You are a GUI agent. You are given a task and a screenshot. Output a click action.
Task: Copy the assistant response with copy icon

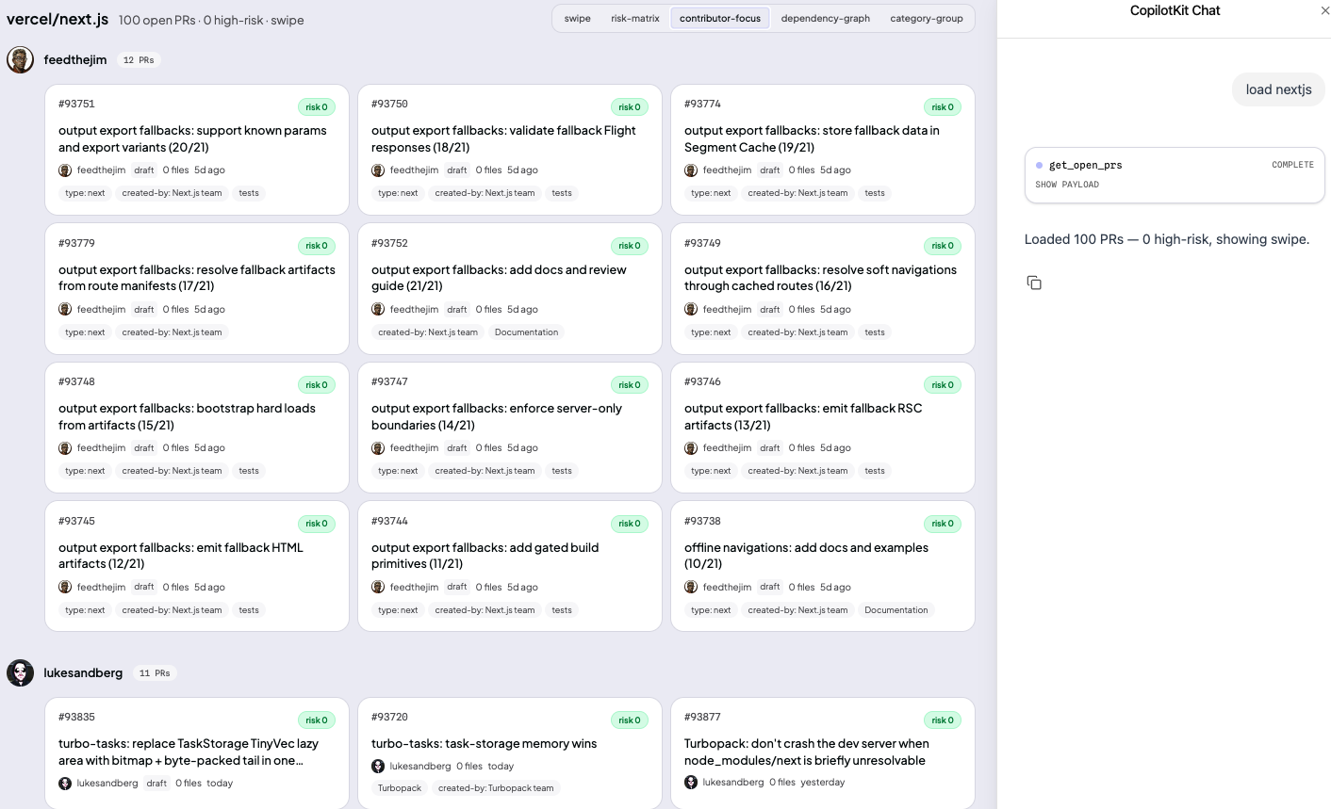[x=1034, y=283]
